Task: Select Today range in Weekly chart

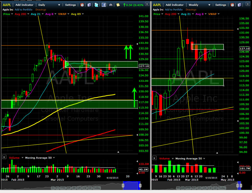Action: click(x=222, y=188)
